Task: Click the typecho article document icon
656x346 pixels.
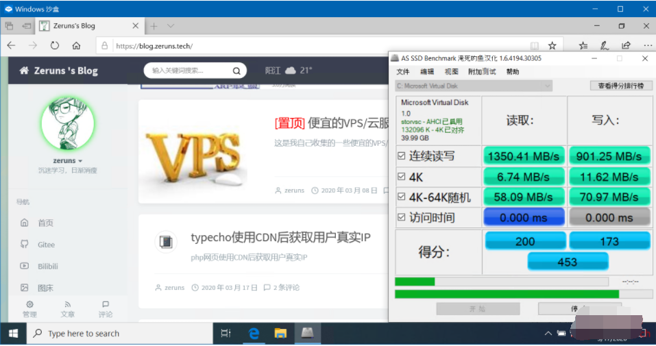Action: pyautogui.click(x=166, y=241)
